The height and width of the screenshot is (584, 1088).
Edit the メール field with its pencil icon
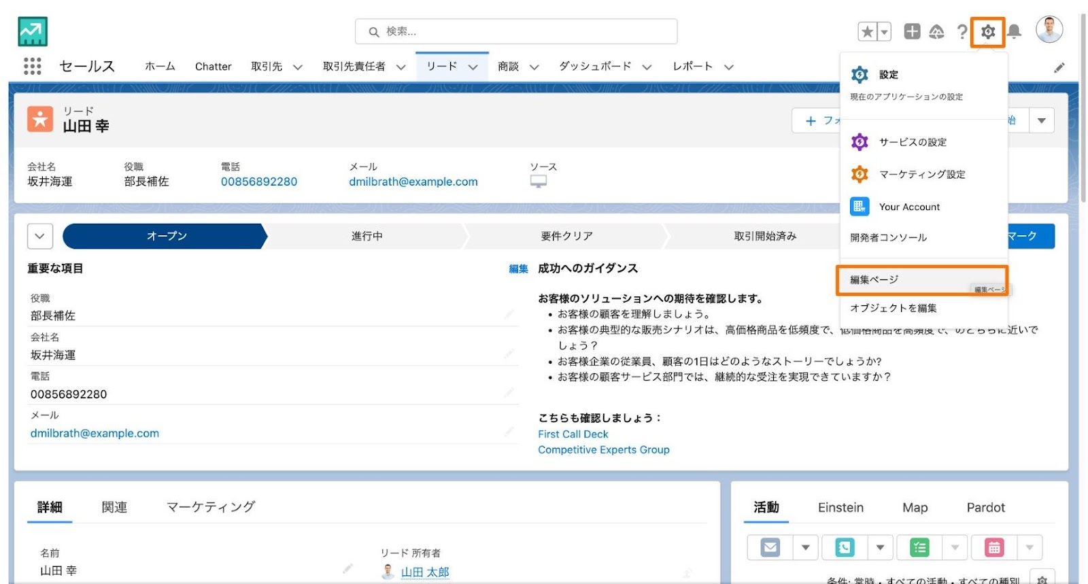click(509, 432)
